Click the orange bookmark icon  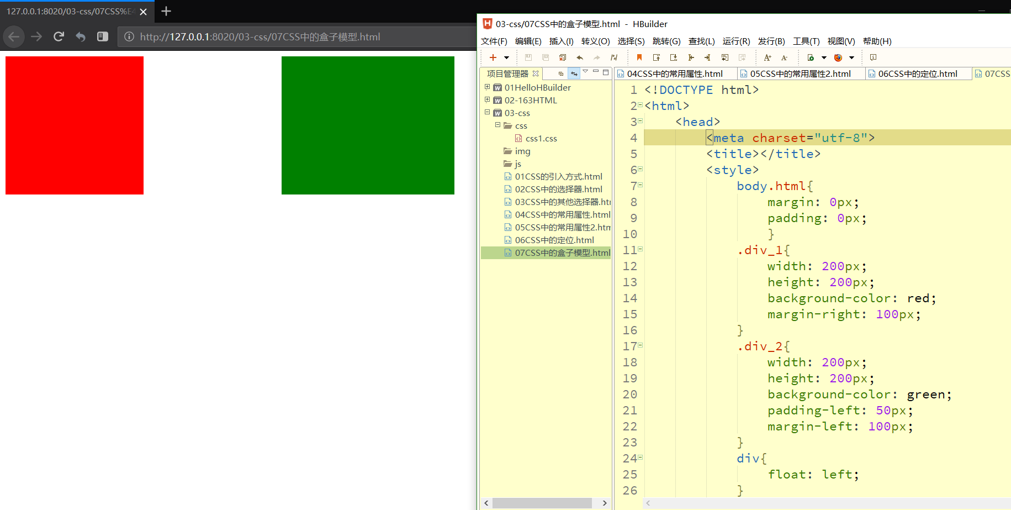tap(639, 57)
